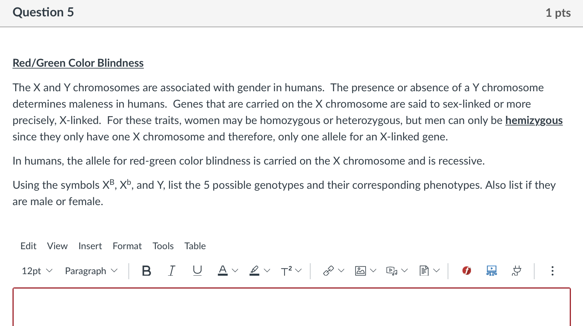Toggle underline formatting
583x326 pixels.
click(x=197, y=271)
